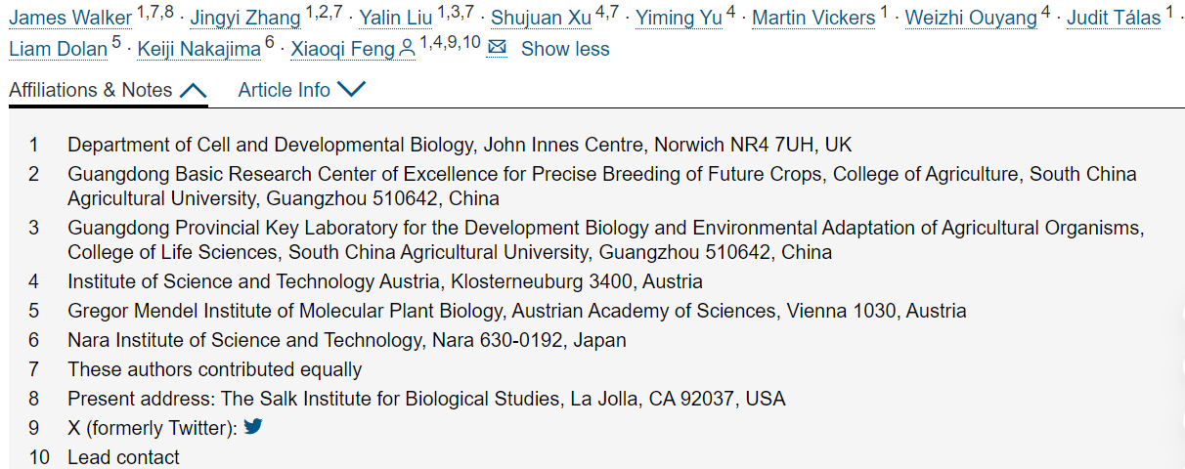Click the envelope email icon after Xiaoqi Feng
Viewport: 1185px width, 469px height.
click(497, 48)
